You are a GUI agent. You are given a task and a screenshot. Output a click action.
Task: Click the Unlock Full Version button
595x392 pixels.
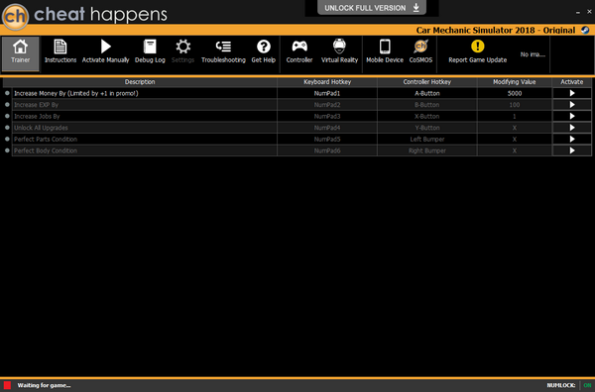coord(372,8)
